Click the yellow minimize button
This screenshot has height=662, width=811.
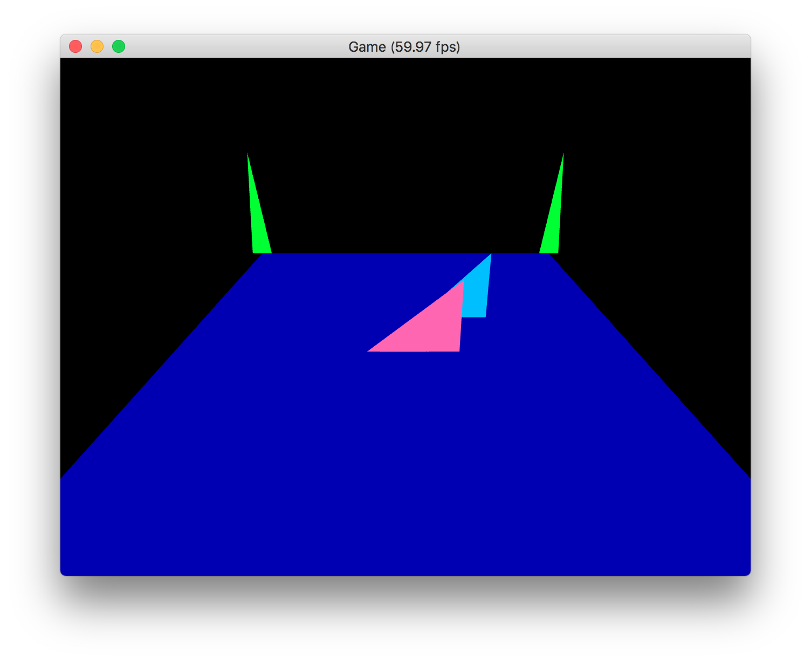tap(97, 46)
